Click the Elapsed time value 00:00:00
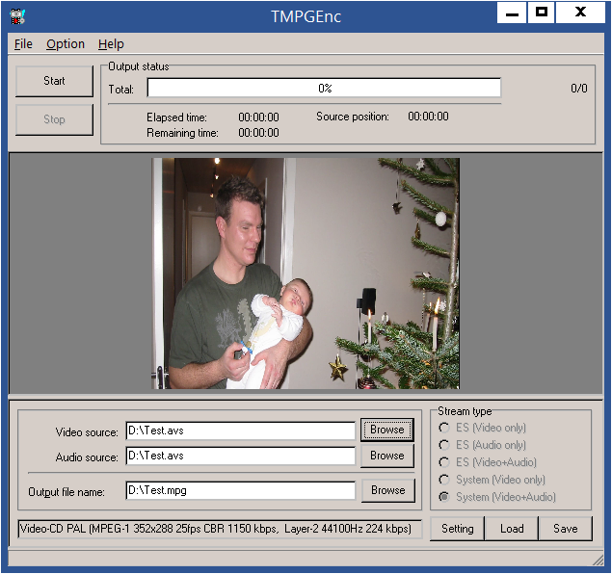The width and height of the screenshot is (612, 574). coord(258,117)
